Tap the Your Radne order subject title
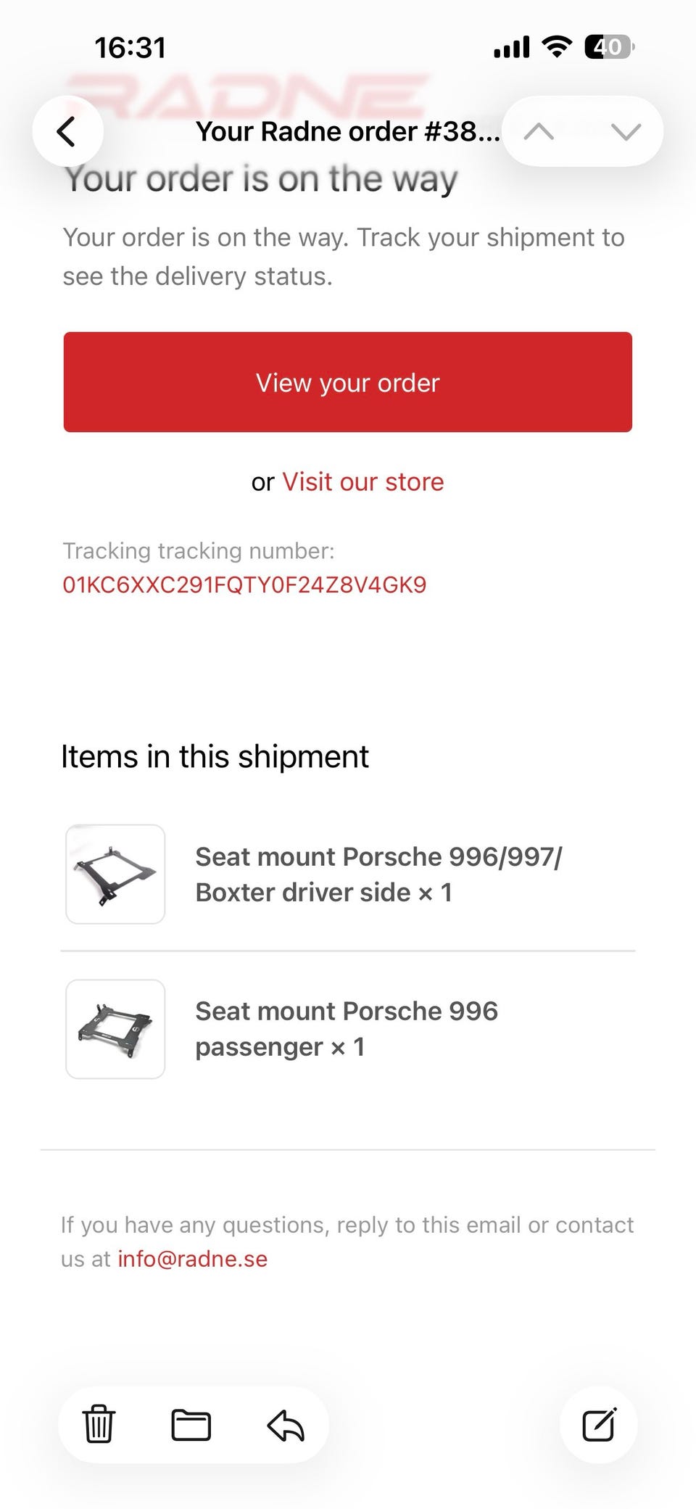 tap(347, 132)
